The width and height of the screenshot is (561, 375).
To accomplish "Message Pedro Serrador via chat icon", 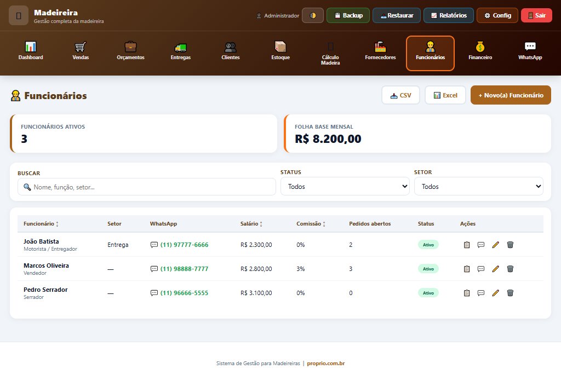I will [481, 293].
